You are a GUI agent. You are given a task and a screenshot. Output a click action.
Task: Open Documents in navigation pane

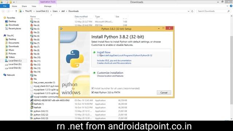[14, 43]
